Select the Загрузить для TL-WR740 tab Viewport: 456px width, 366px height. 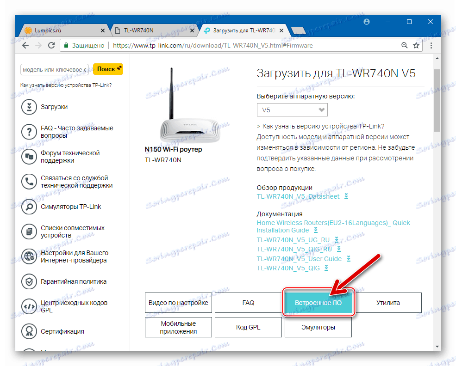[x=243, y=30]
